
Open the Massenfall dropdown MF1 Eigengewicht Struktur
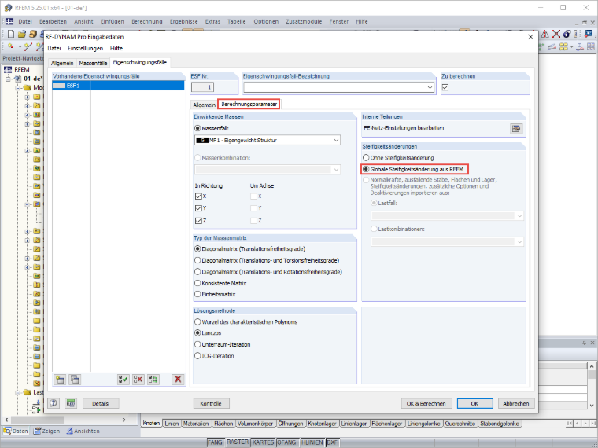tap(268, 140)
